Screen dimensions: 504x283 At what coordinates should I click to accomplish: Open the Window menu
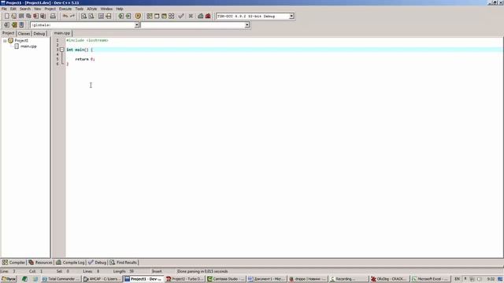106,9
